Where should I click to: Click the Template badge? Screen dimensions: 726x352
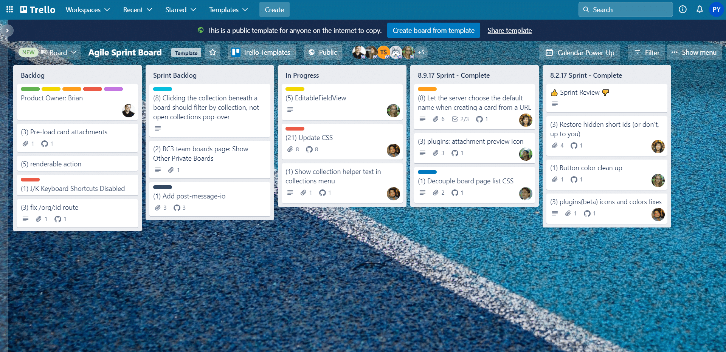[x=186, y=53]
